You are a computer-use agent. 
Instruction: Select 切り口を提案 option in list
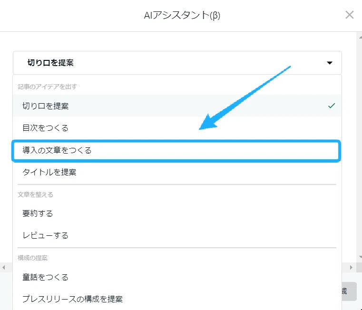click(177, 106)
